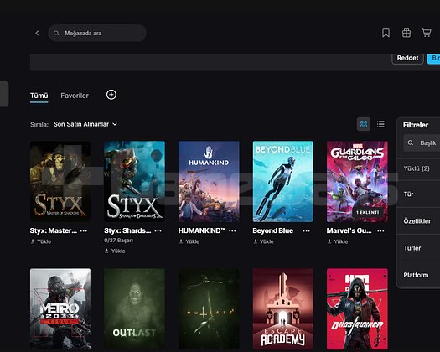The image size is (440, 352).
Task: Open options menu for Marvel's Guardians
Action: (x=380, y=230)
